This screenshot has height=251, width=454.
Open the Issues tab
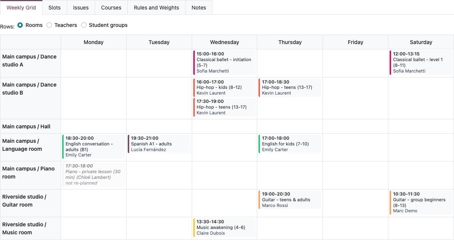pyautogui.click(x=81, y=8)
